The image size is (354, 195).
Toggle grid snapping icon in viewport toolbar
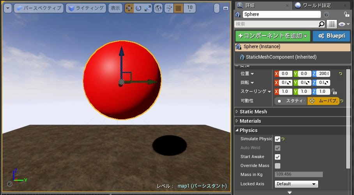tap(178, 8)
